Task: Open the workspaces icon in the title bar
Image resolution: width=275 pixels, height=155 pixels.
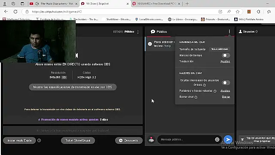Action: [x=13, y=4]
